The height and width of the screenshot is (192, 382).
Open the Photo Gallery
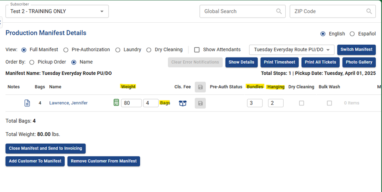tap(359, 62)
